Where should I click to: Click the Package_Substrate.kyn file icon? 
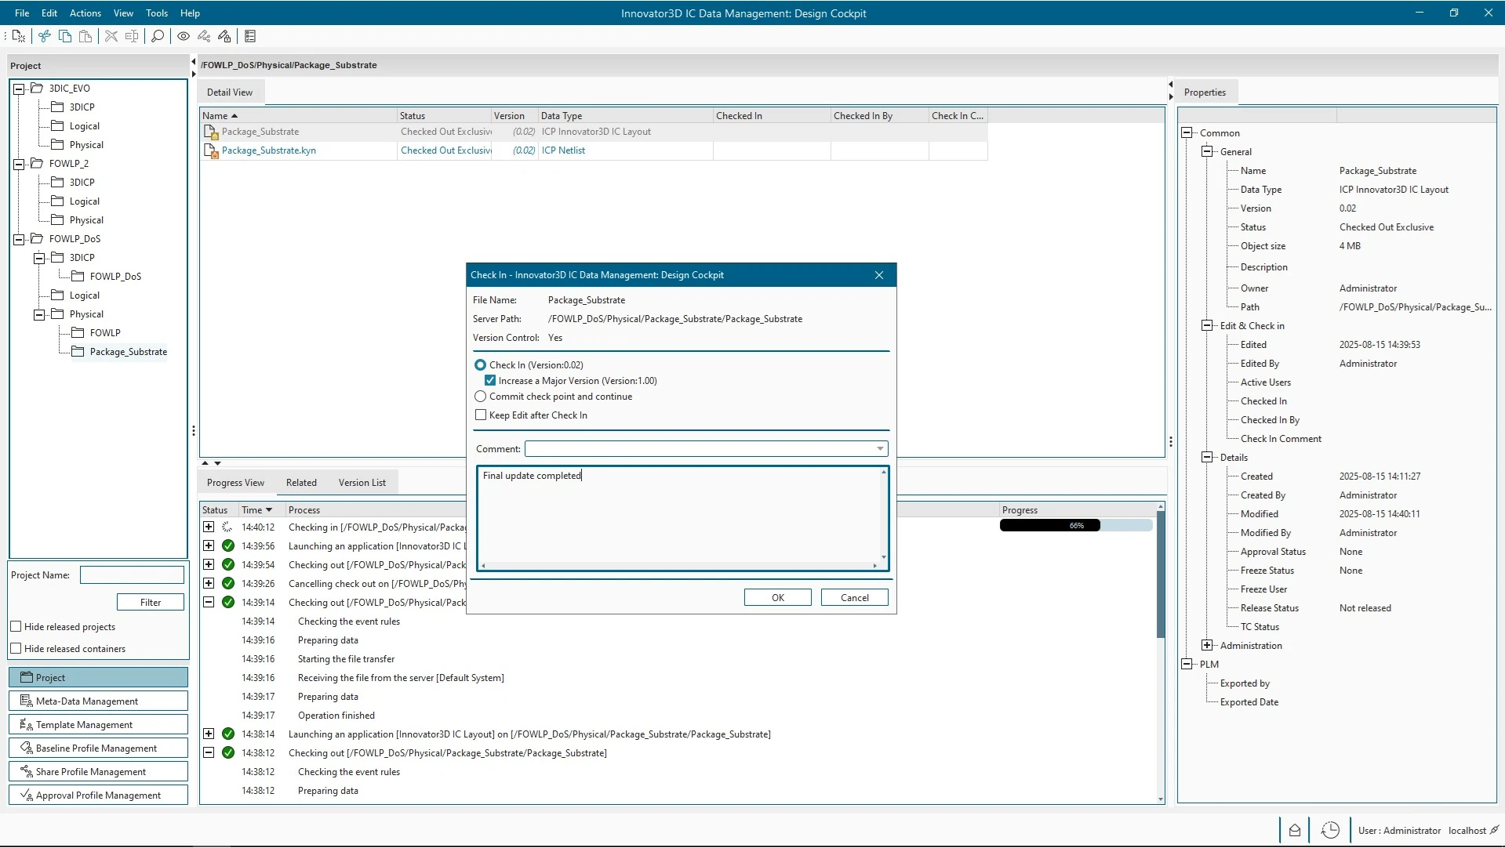pyautogui.click(x=210, y=150)
